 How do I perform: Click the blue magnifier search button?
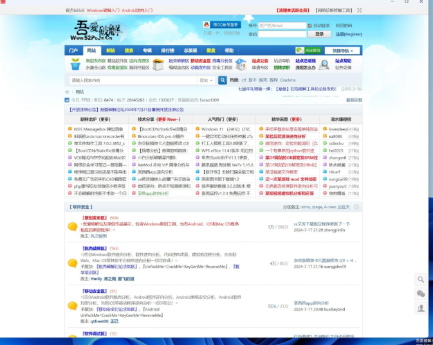(x=223, y=80)
